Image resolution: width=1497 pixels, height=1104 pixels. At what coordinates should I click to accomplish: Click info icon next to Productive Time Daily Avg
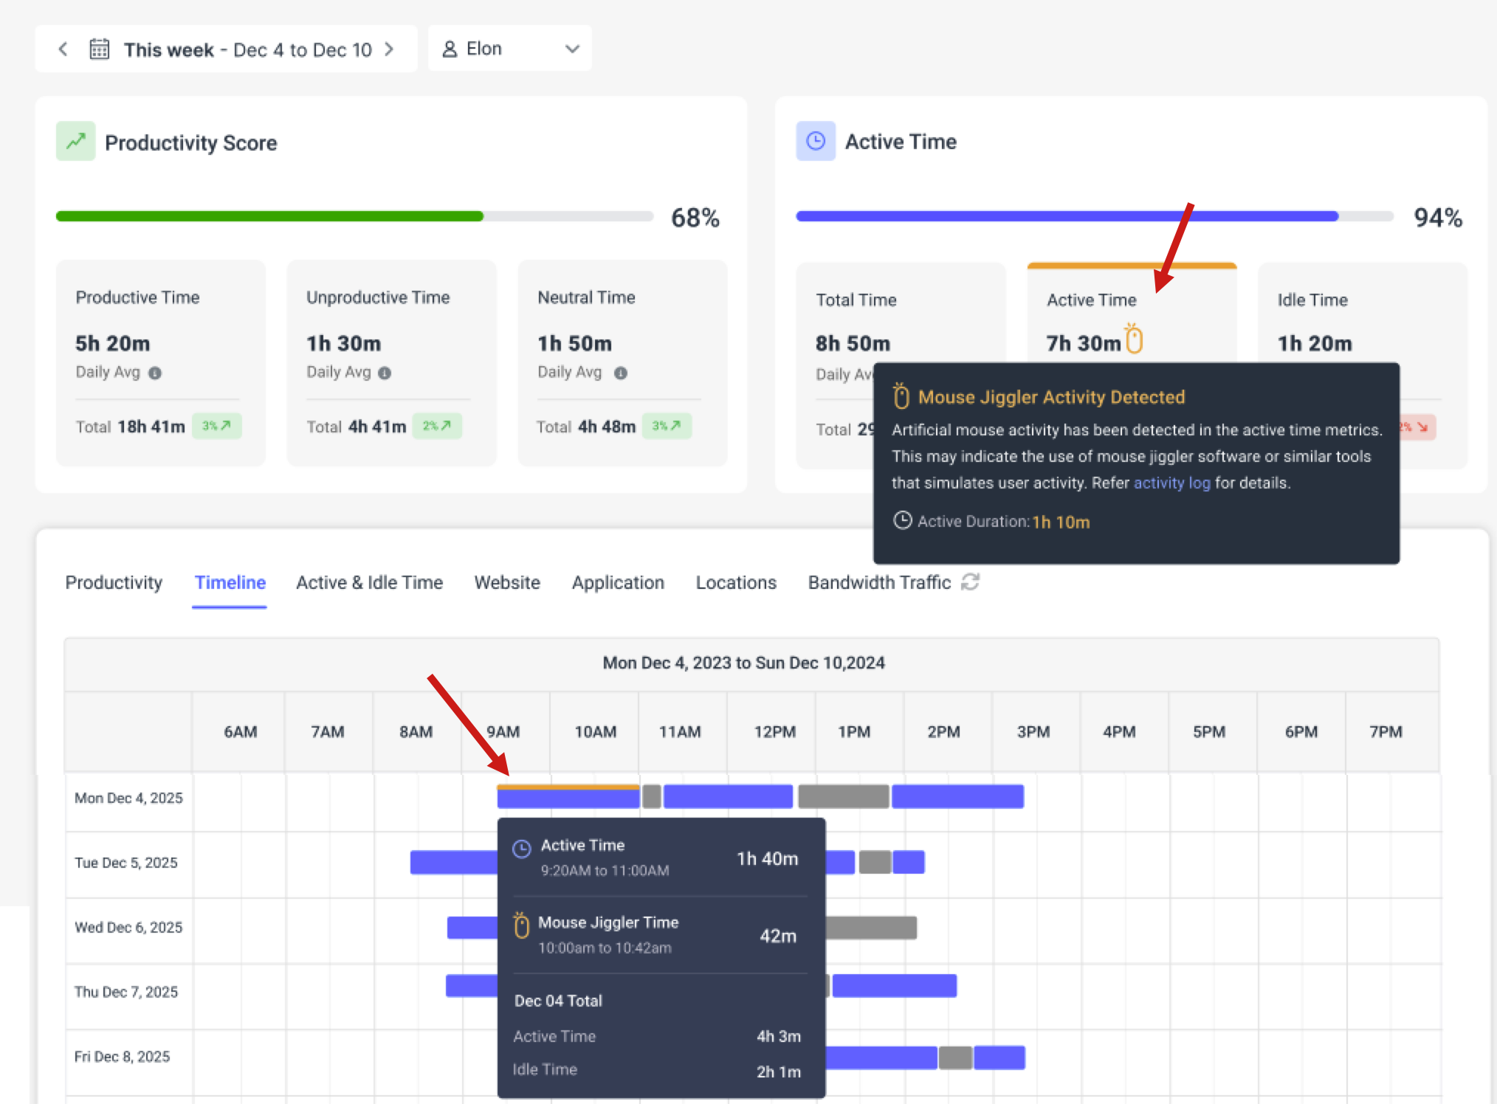pyautogui.click(x=155, y=373)
